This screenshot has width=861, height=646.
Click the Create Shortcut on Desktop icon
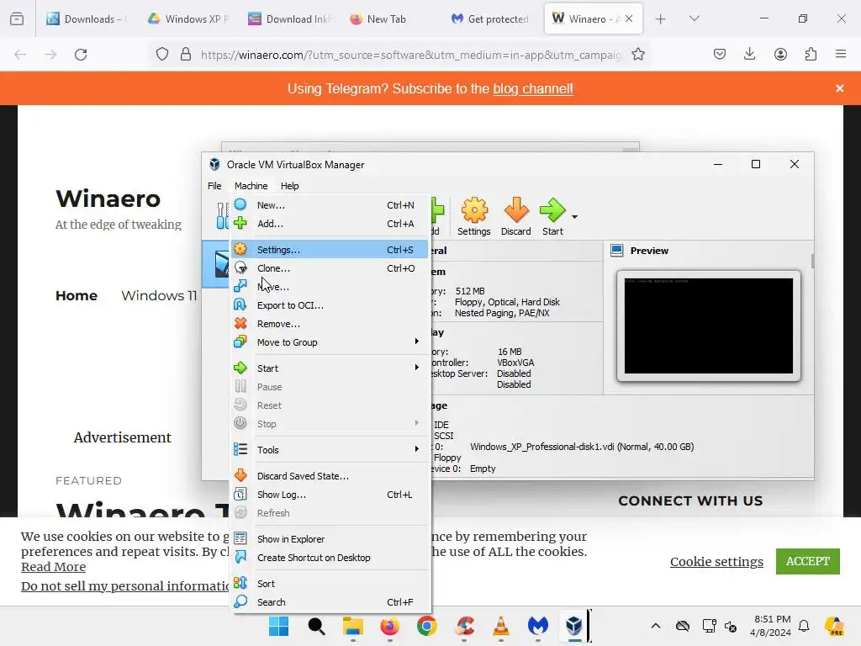tap(240, 558)
